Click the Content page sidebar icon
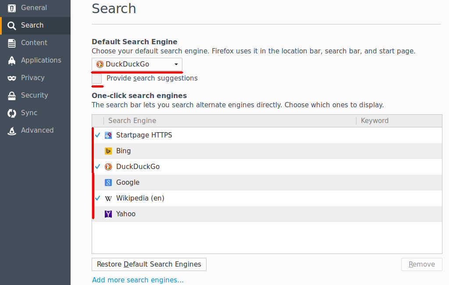The height and width of the screenshot is (285, 449). [12, 43]
